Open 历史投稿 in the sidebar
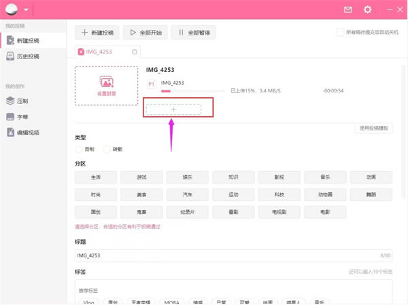This screenshot has width=408, height=305. pos(33,56)
